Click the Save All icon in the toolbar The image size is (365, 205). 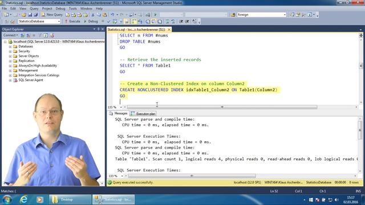[35, 15]
